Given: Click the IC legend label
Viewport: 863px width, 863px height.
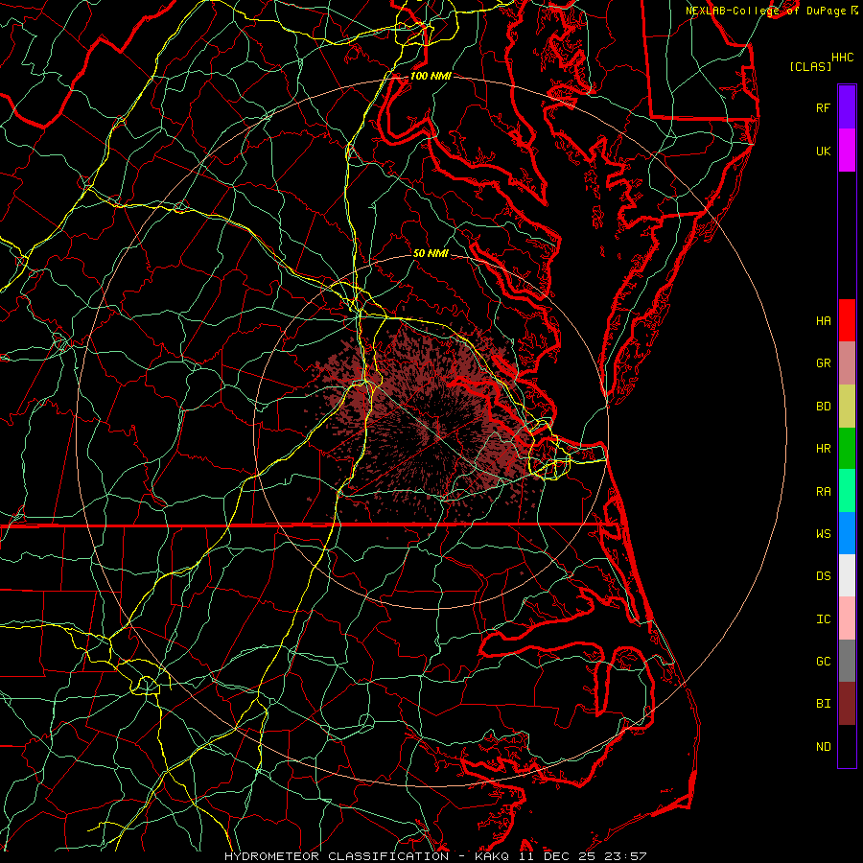Looking at the screenshot, I should [823, 619].
